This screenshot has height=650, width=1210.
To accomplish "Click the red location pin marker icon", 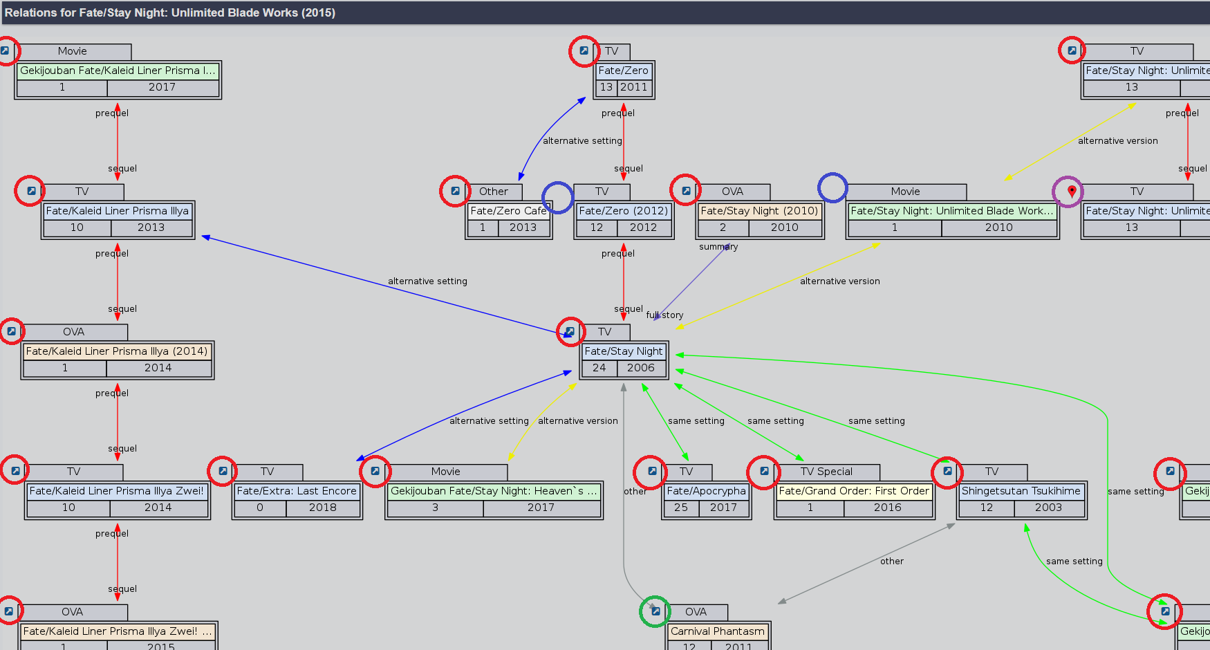I will point(1071,192).
